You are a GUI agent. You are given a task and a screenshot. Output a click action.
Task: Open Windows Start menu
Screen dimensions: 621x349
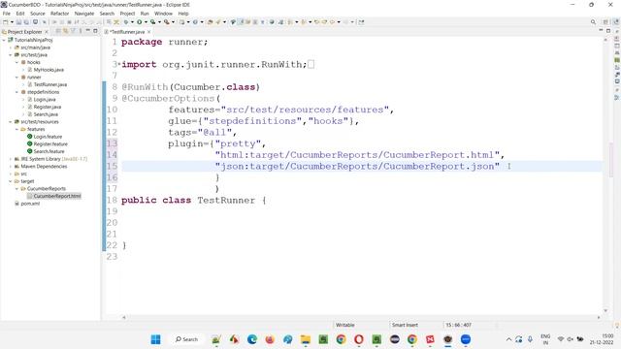click(155, 339)
